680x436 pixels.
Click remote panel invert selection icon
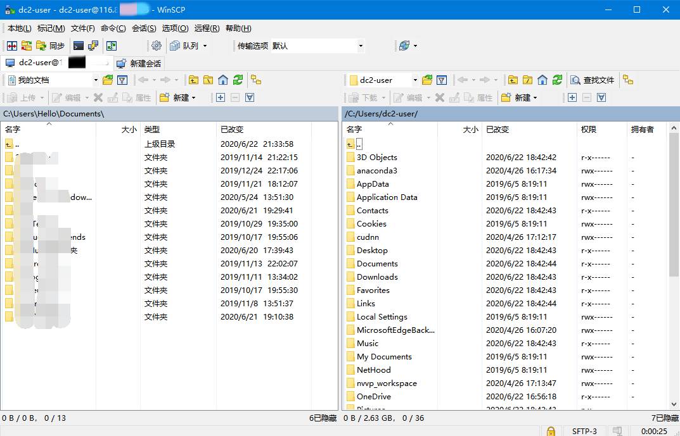601,98
